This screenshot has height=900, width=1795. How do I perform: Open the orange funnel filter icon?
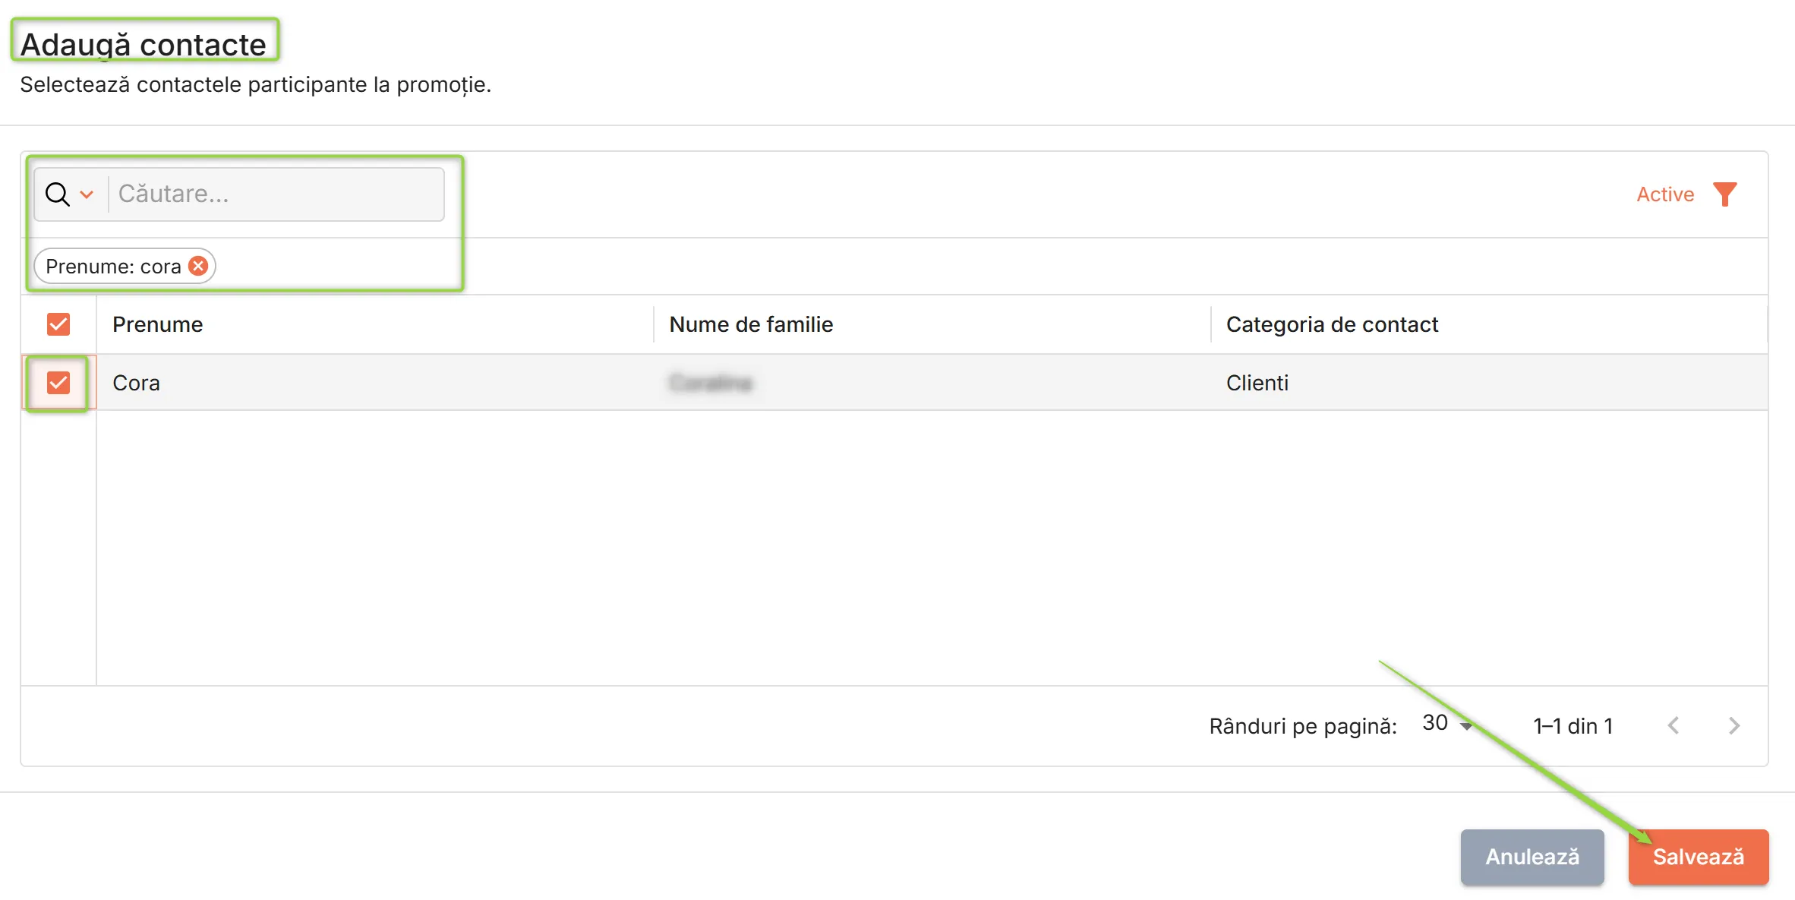pyautogui.click(x=1724, y=194)
